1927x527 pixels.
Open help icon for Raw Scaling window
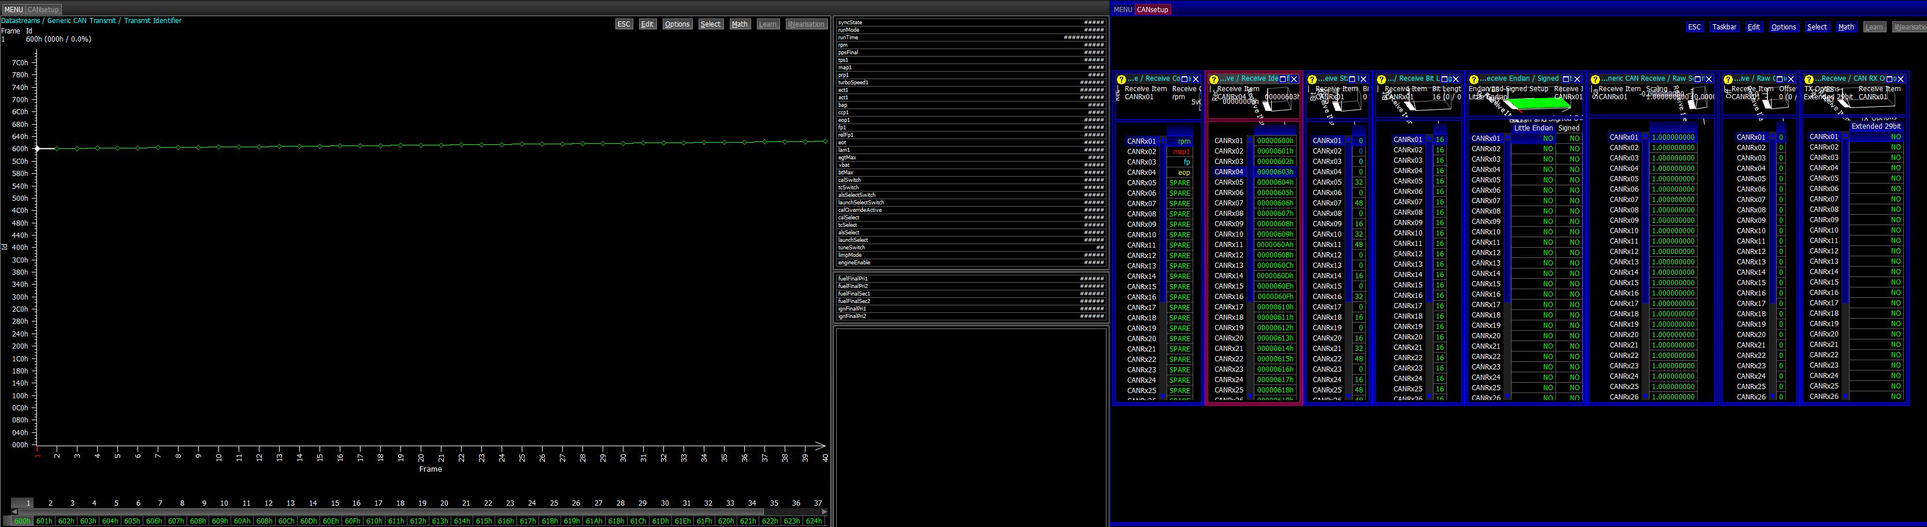(1595, 79)
